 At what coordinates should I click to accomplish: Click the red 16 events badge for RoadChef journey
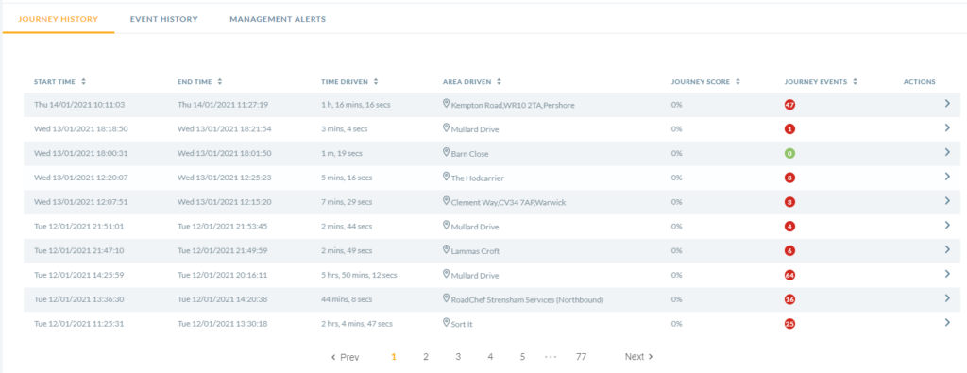pos(789,299)
